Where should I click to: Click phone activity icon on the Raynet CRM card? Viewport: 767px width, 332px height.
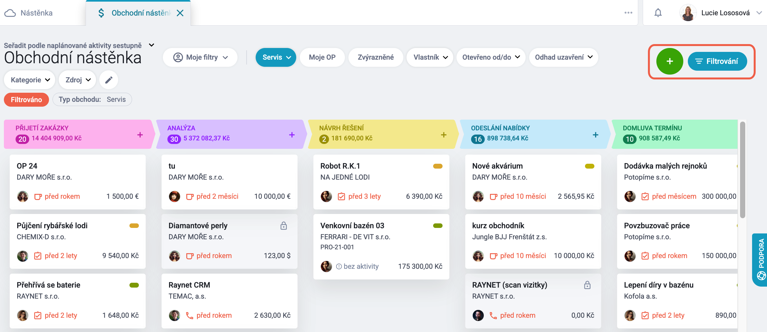tap(189, 315)
